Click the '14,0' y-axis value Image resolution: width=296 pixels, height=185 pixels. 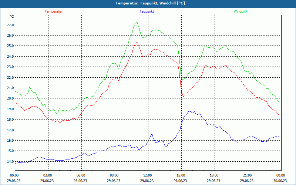click(x=11, y=161)
